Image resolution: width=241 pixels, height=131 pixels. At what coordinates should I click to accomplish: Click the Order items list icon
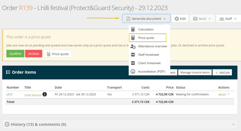coord(8,72)
